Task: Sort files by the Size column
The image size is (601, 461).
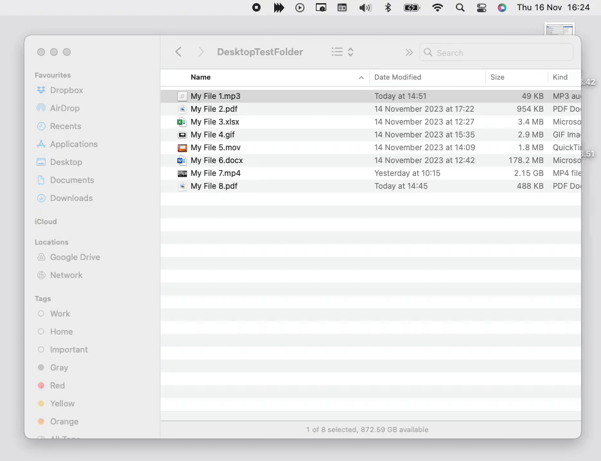Action: click(497, 77)
